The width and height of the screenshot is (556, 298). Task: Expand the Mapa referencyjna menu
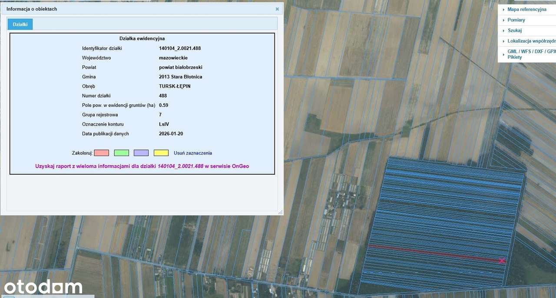(527, 9)
